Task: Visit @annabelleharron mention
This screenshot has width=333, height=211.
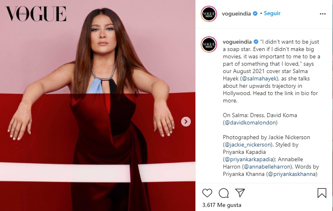Action: coord(267,167)
